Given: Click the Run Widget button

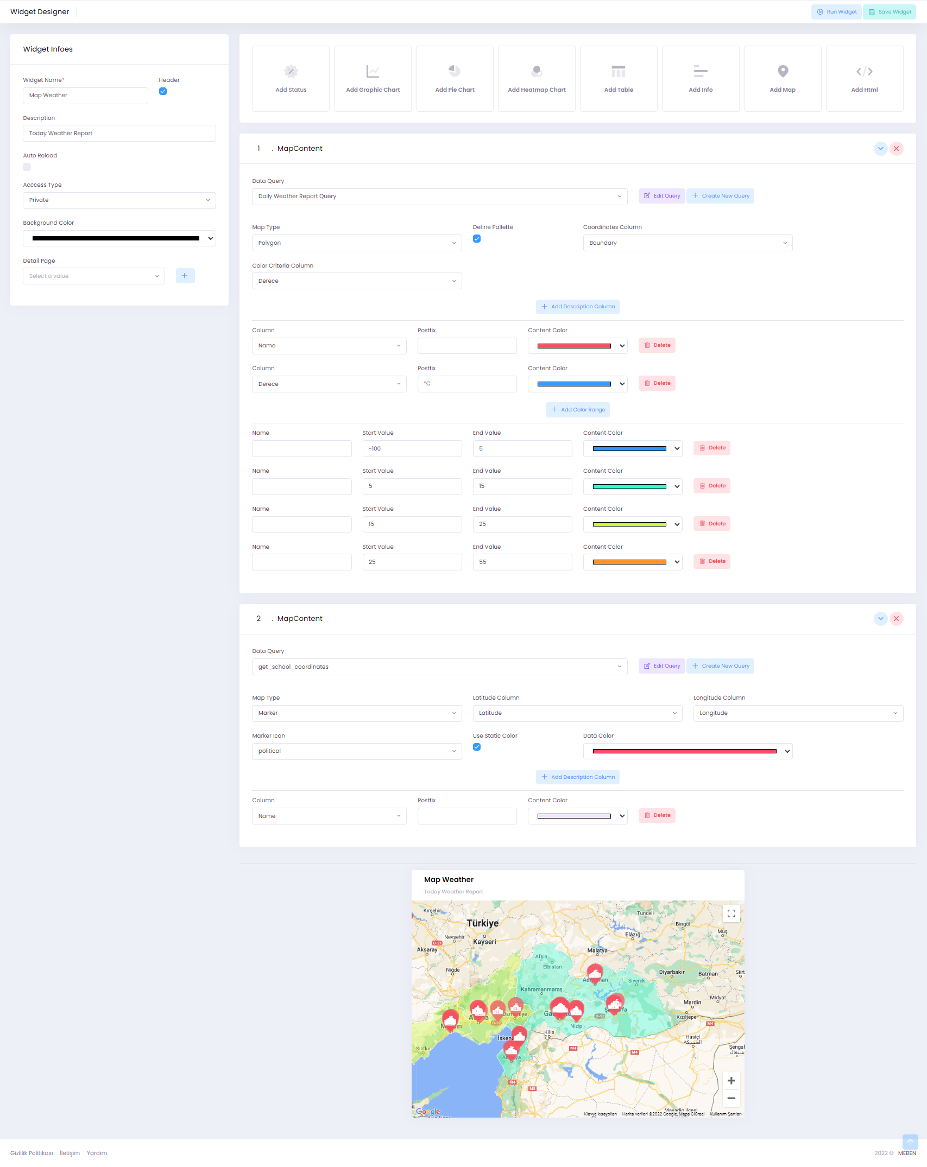Looking at the screenshot, I should 836,12.
